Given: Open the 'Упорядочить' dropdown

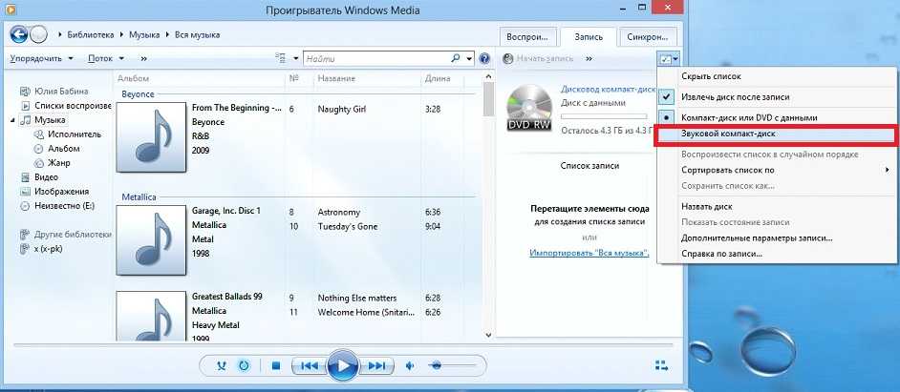Looking at the screenshot, I should [x=42, y=58].
